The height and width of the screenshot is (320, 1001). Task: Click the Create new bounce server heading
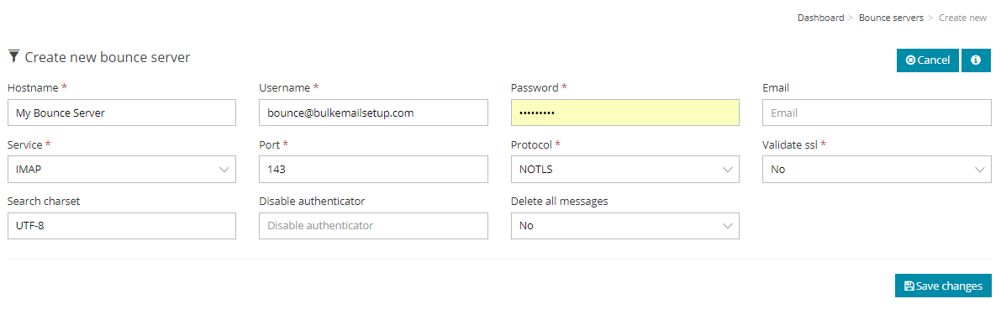108,57
